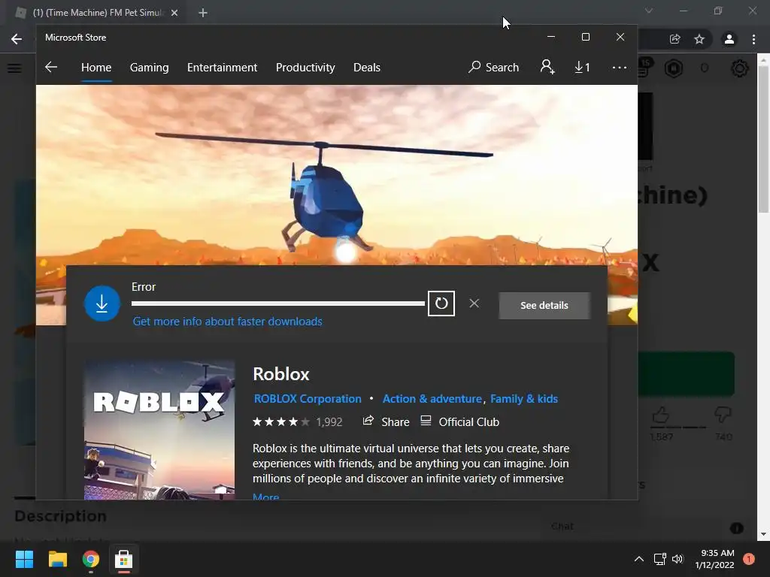This screenshot has height=577, width=770.
Task: Open the Home tab in Store
Action: (x=96, y=67)
